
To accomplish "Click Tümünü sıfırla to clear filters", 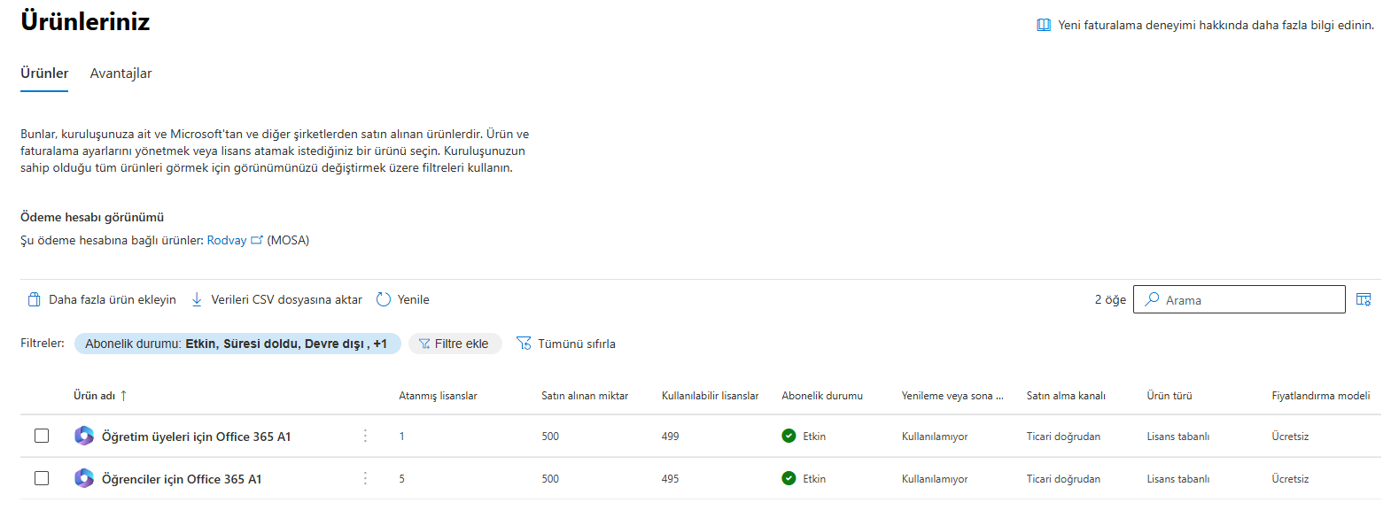I will coord(565,344).
